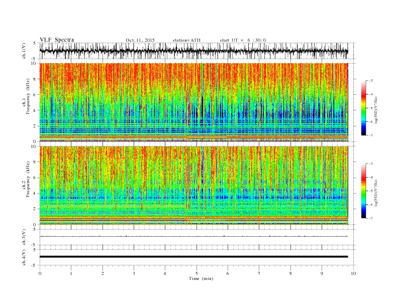
Task: Select the "ch.4(V)" axis label
Action: 24,257
